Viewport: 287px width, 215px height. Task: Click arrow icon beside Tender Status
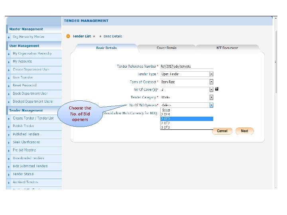coord(9,175)
